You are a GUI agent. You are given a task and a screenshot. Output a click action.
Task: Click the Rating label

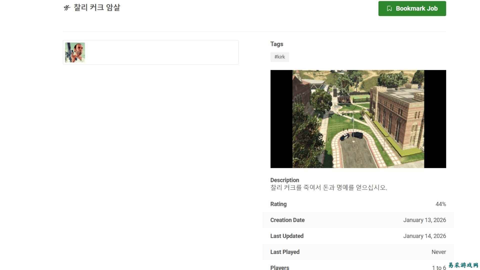(278, 204)
